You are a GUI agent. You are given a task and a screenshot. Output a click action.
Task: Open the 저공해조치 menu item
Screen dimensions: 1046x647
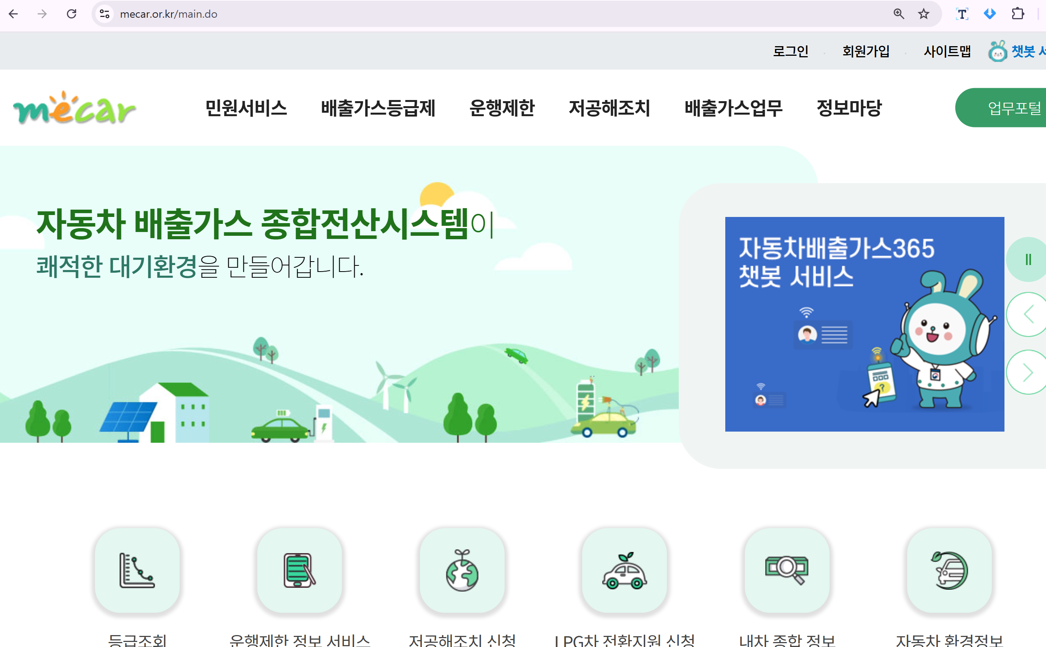tap(609, 108)
